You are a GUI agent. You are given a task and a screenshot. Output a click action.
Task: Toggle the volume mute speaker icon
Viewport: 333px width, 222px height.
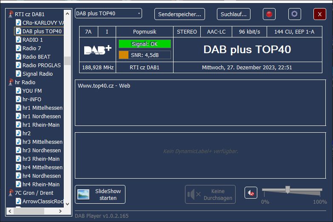coord(251,193)
